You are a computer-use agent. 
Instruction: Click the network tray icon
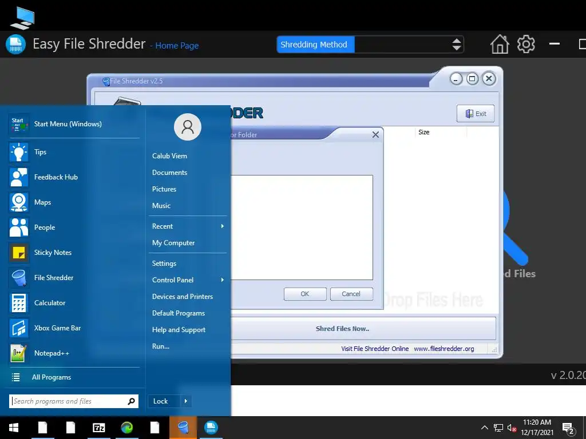pyautogui.click(x=498, y=428)
